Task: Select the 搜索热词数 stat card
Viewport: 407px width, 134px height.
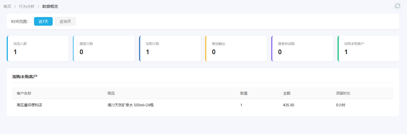Action: [302, 49]
